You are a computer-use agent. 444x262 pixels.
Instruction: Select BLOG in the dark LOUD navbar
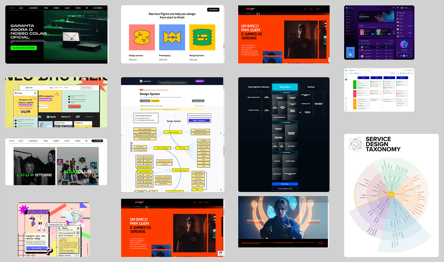[66, 7]
